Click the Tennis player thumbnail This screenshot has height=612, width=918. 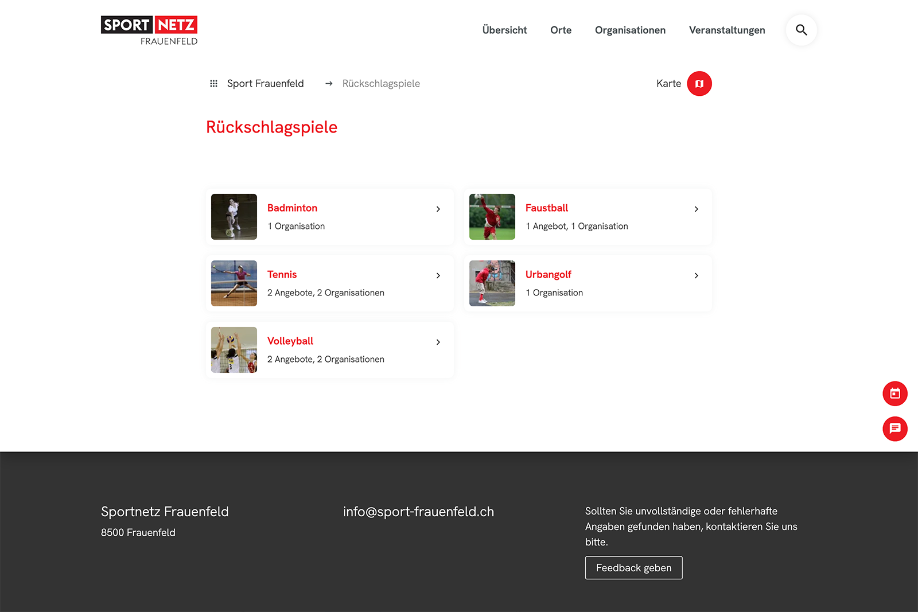tap(234, 283)
